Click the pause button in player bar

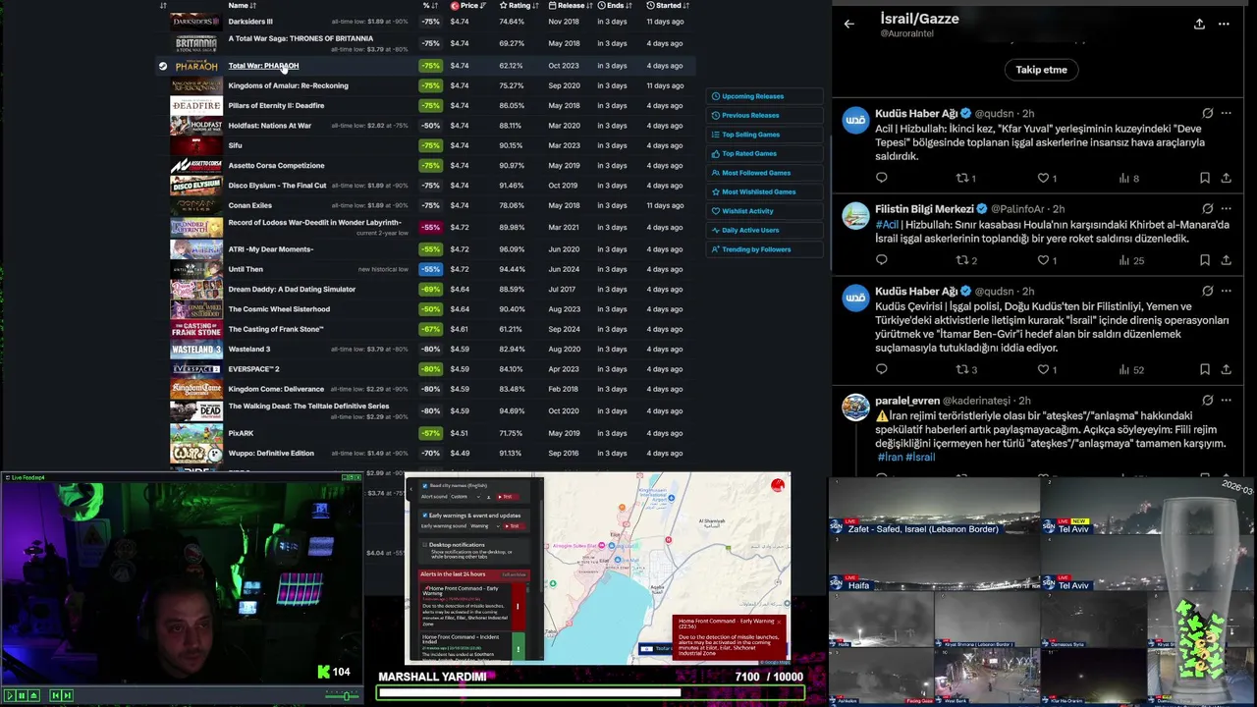(22, 695)
